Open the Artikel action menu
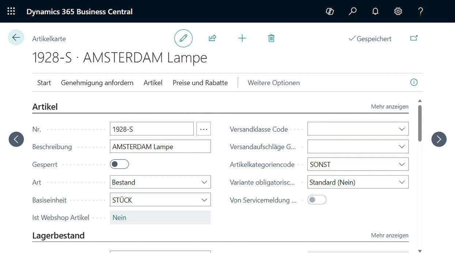The width and height of the screenshot is (455, 253). tap(153, 83)
